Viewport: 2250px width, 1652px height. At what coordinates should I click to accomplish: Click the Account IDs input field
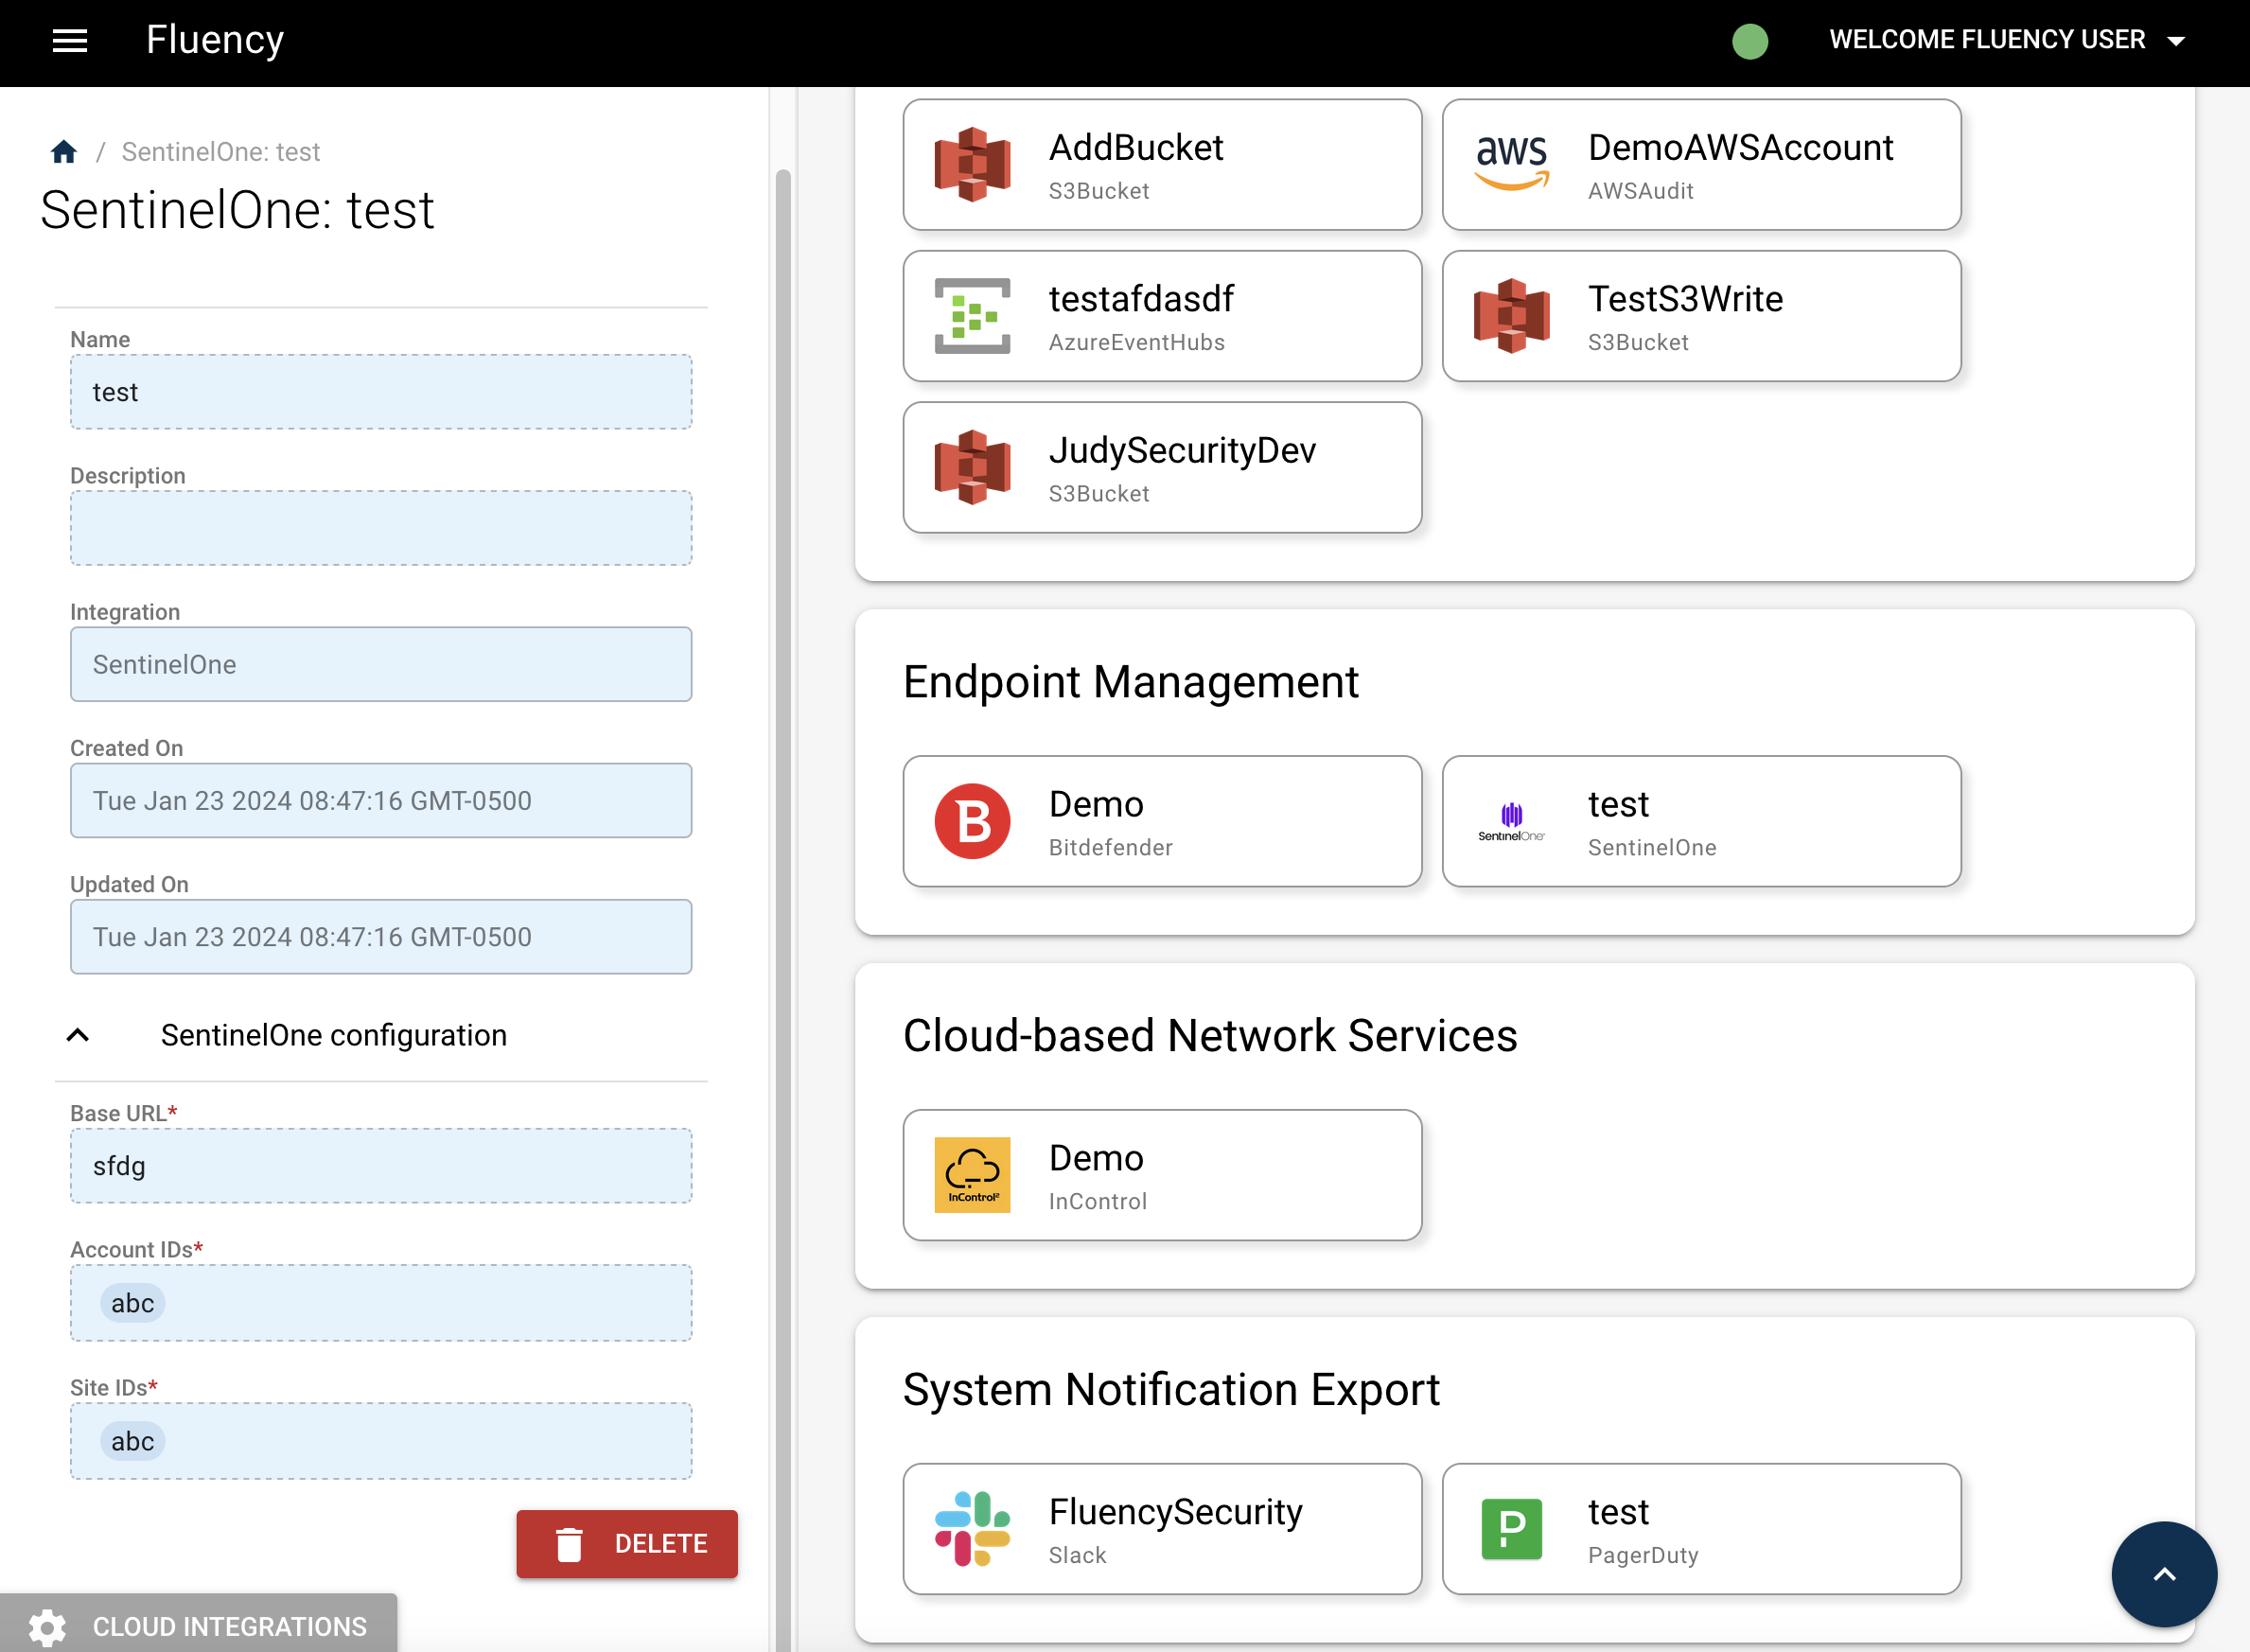[x=381, y=1303]
